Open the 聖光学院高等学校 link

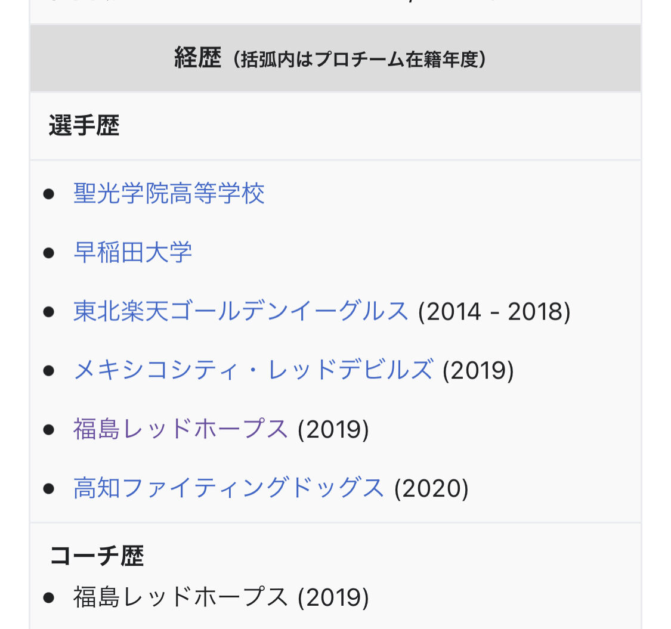pyautogui.click(x=169, y=193)
